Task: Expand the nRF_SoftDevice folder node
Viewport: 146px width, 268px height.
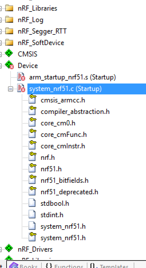Action: coord(1,43)
